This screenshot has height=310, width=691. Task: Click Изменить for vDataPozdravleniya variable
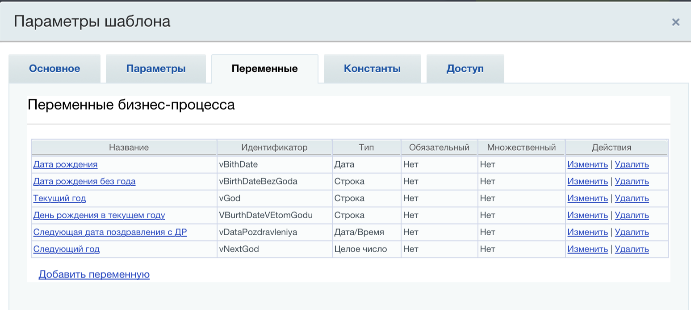[x=587, y=232]
